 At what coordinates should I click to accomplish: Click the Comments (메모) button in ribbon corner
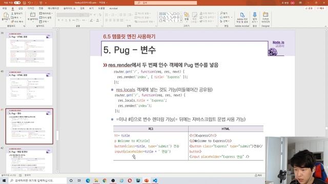coord(321,8)
